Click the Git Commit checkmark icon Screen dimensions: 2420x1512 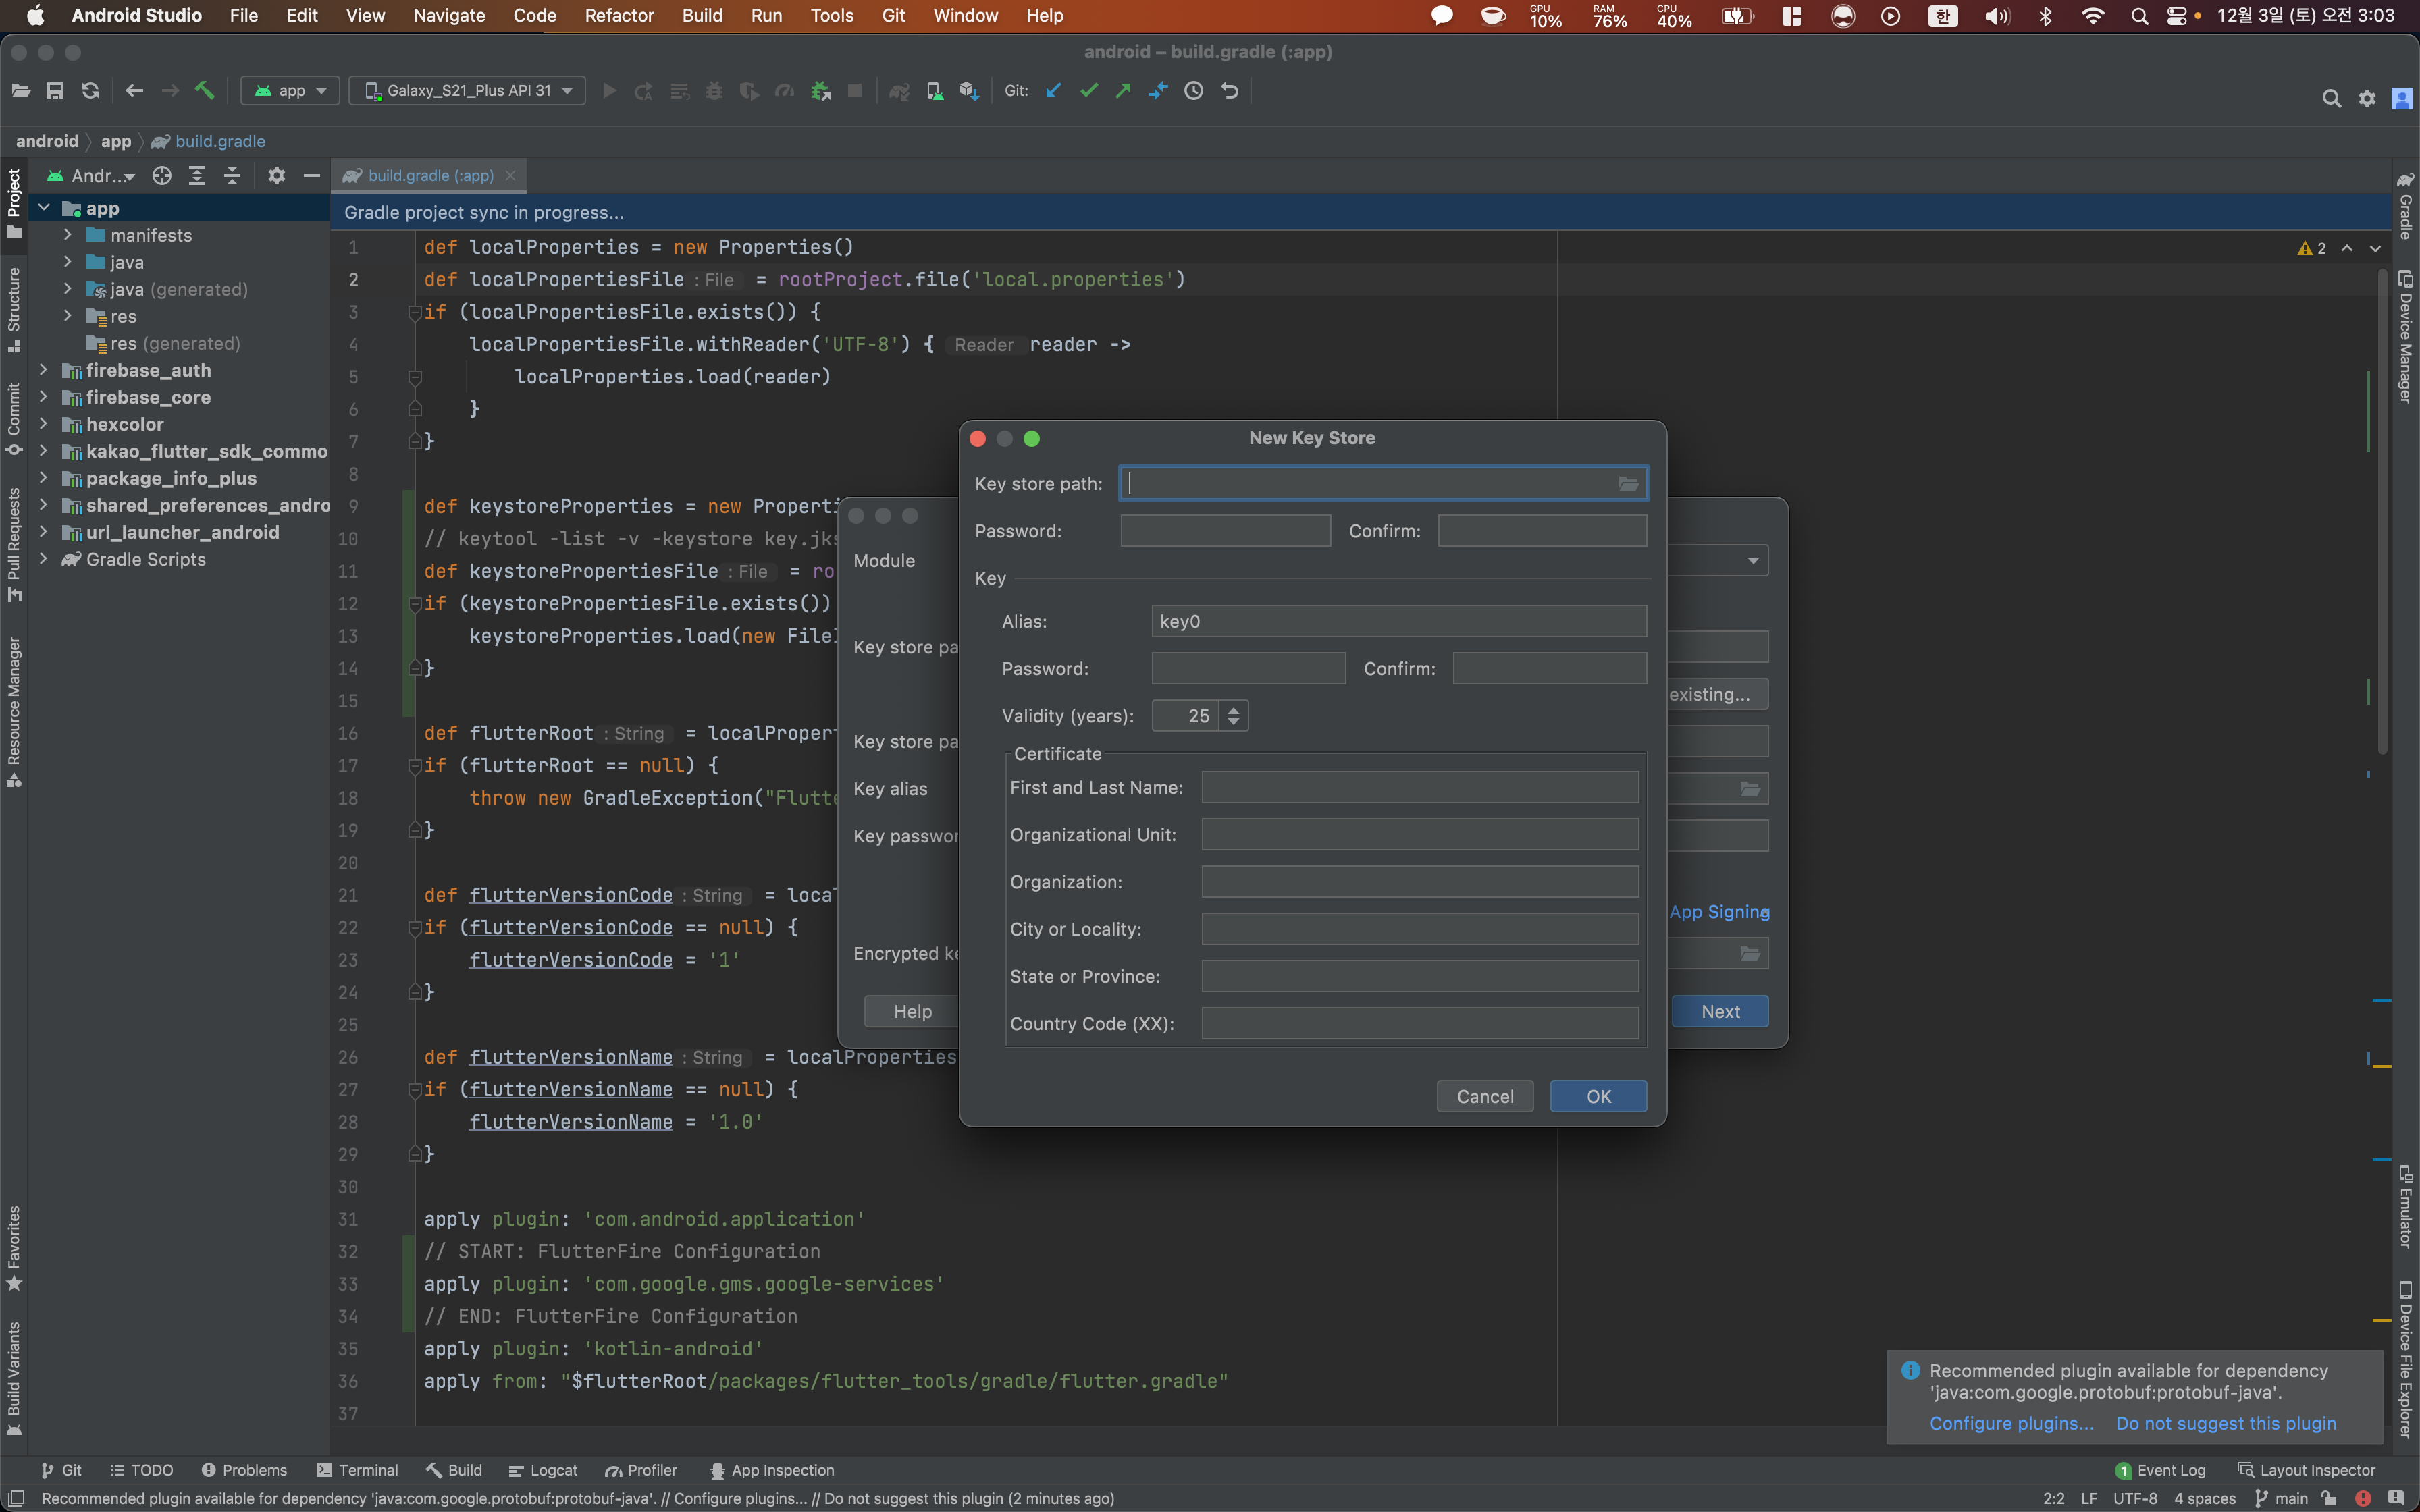pos(1089,91)
